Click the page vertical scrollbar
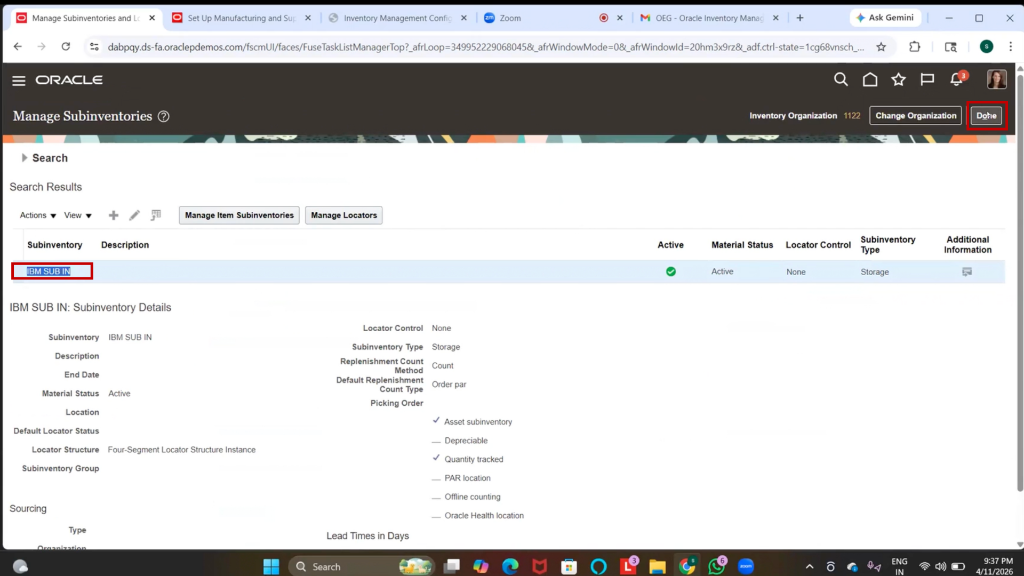 [x=1020, y=283]
